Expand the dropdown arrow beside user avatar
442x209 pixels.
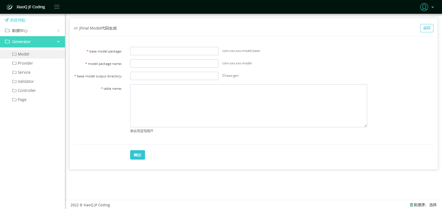coord(433,7)
